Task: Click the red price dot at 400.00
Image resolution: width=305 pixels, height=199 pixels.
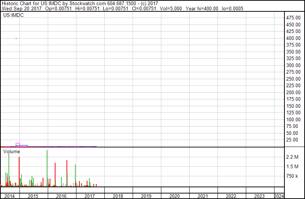Action: [16, 38]
